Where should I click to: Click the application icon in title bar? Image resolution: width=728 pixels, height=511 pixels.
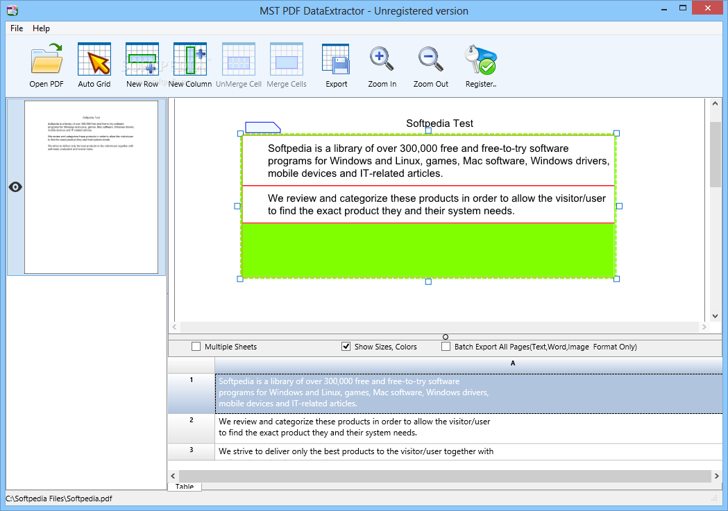click(x=12, y=10)
